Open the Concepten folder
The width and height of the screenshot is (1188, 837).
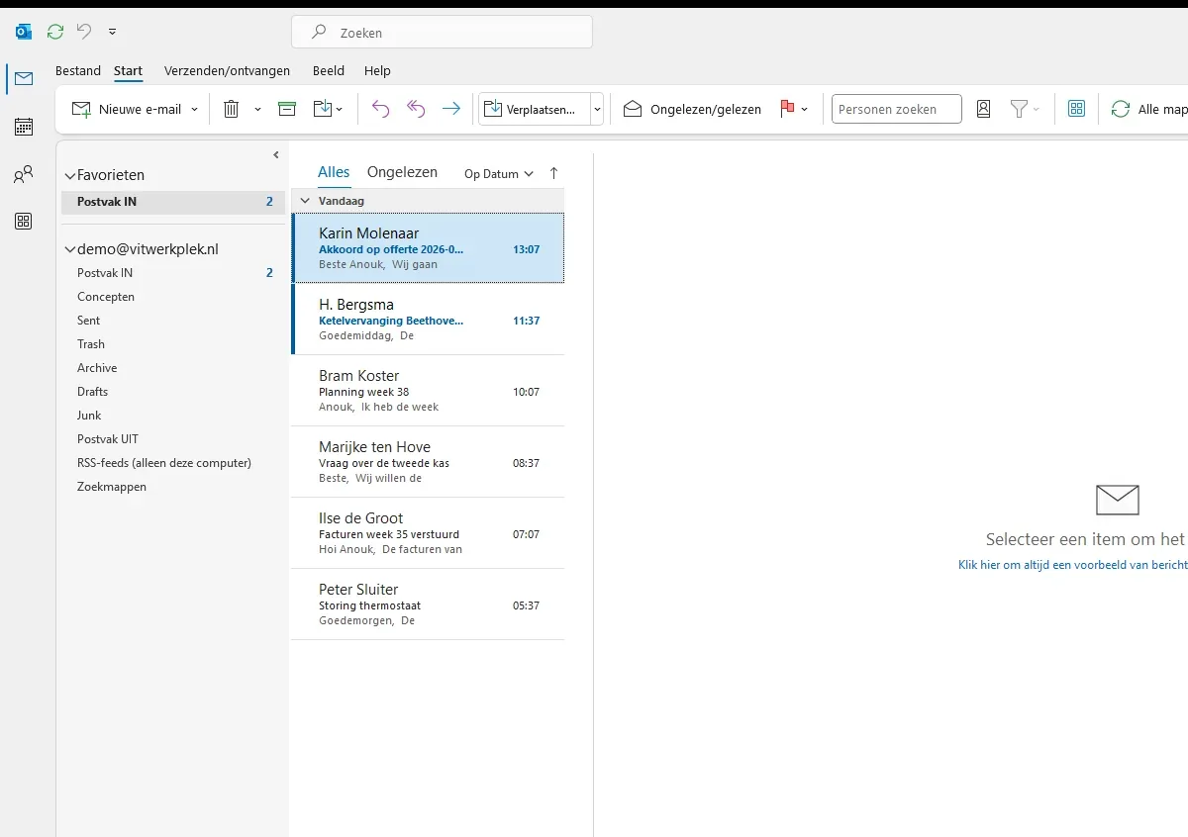[x=106, y=297]
